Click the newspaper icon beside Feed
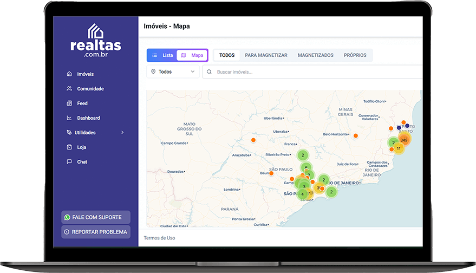Image resolution: width=476 pixels, height=273 pixels. click(69, 103)
